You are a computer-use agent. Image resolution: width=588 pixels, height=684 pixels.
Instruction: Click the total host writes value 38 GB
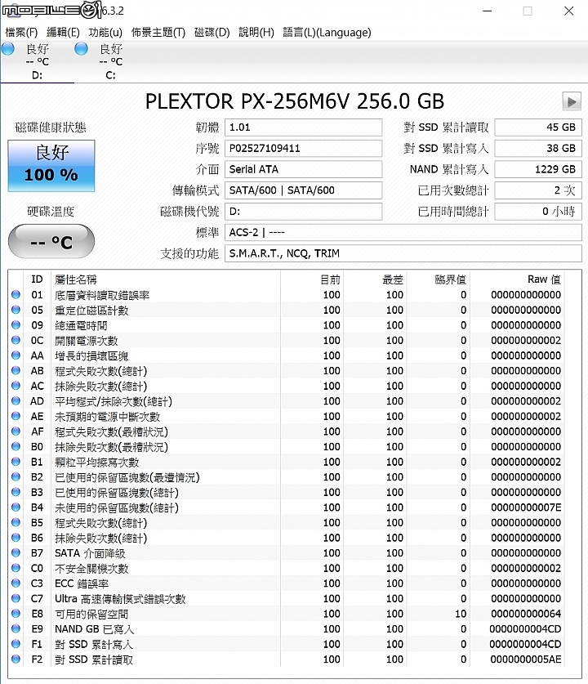pyautogui.click(x=538, y=148)
